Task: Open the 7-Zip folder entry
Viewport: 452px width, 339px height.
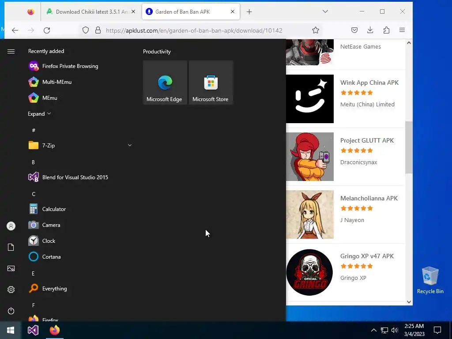Action: [x=80, y=145]
